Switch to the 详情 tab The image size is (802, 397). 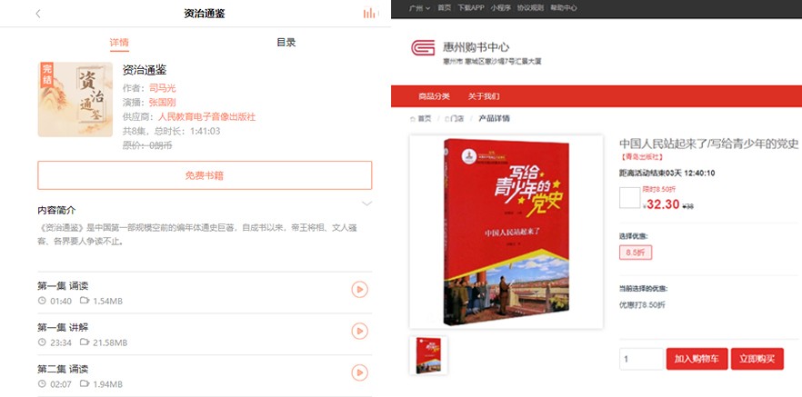[119, 43]
